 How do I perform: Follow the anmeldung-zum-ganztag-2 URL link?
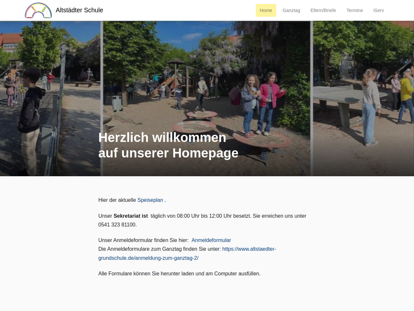[187, 254]
